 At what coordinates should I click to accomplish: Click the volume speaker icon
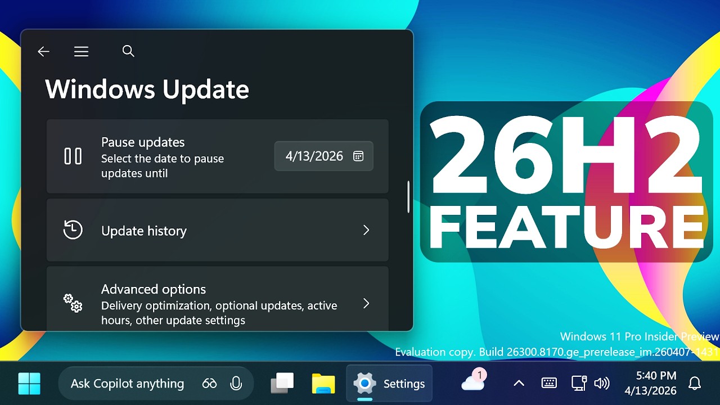click(x=602, y=384)
